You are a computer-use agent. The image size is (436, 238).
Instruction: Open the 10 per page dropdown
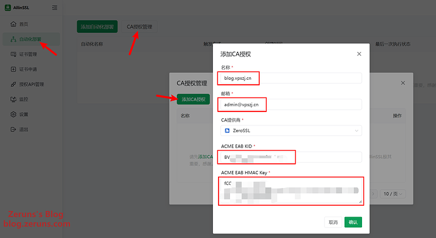392,194
